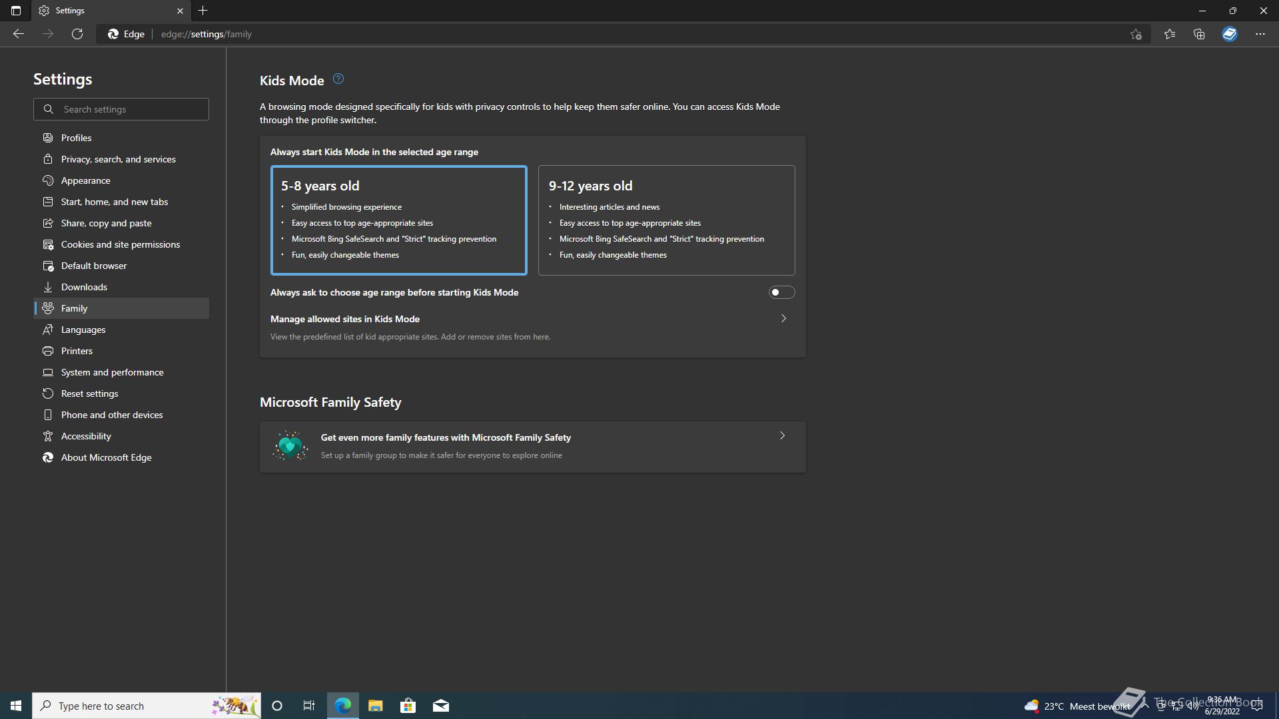Image resolution: width=1279 pixels, height=719 pixels.
Task: Refresh the page
Action: pyautogui.click(x=77, y=34)
